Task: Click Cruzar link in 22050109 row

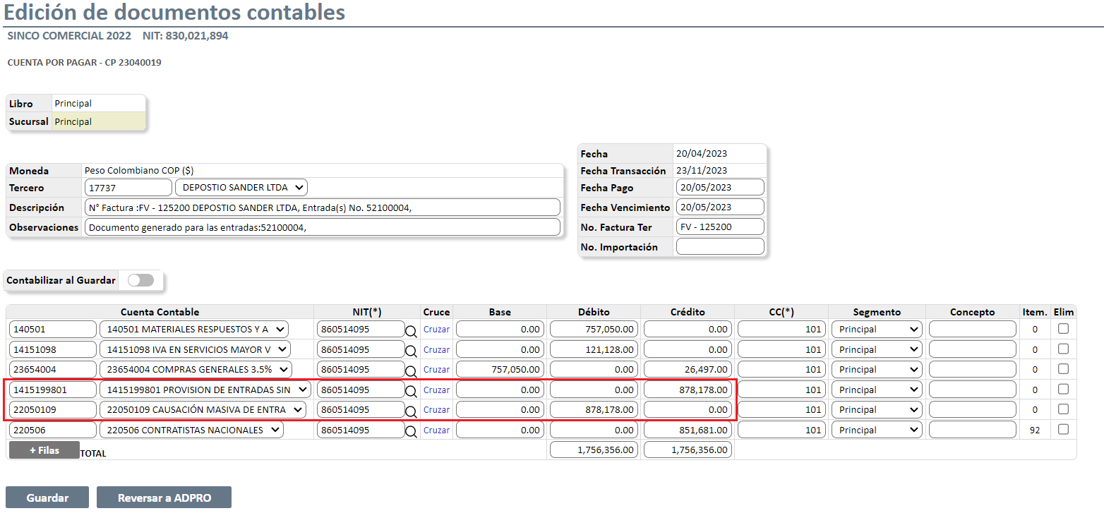Action: (x=436, y=409)
